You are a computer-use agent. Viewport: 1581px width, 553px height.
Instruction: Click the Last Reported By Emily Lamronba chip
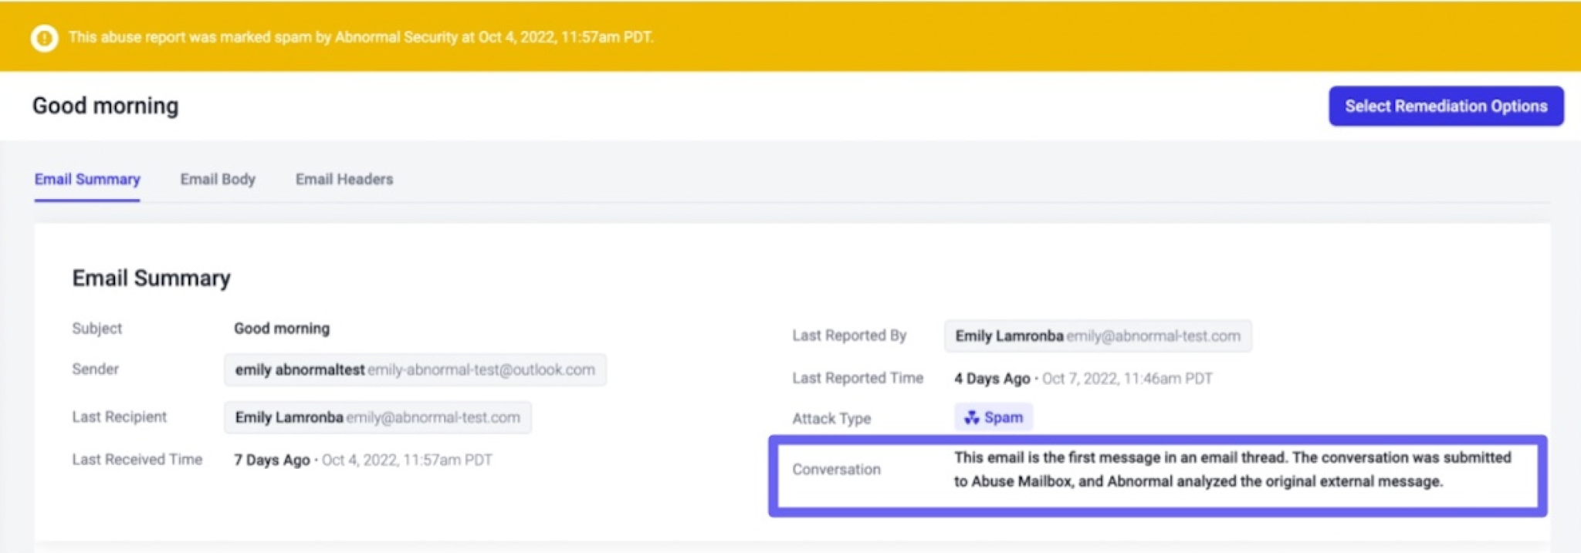click(1098, 336)
